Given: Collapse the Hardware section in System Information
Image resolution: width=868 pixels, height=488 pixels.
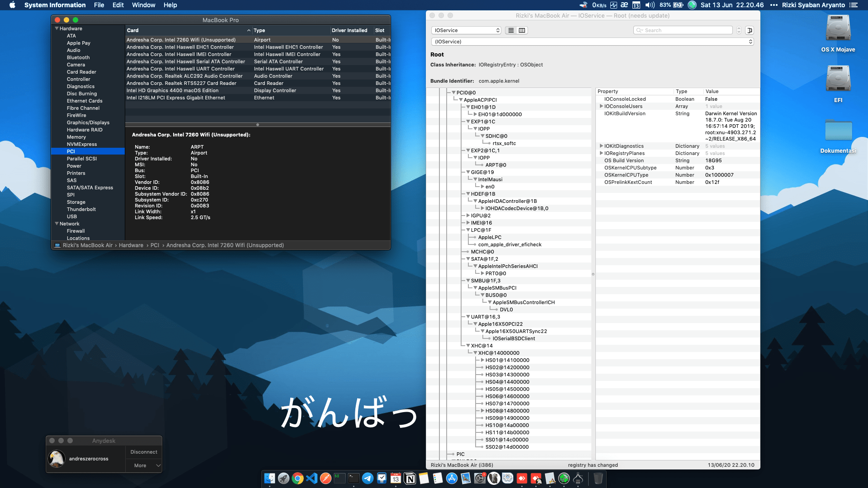Looking at the screenshot, I should (57, 28).
